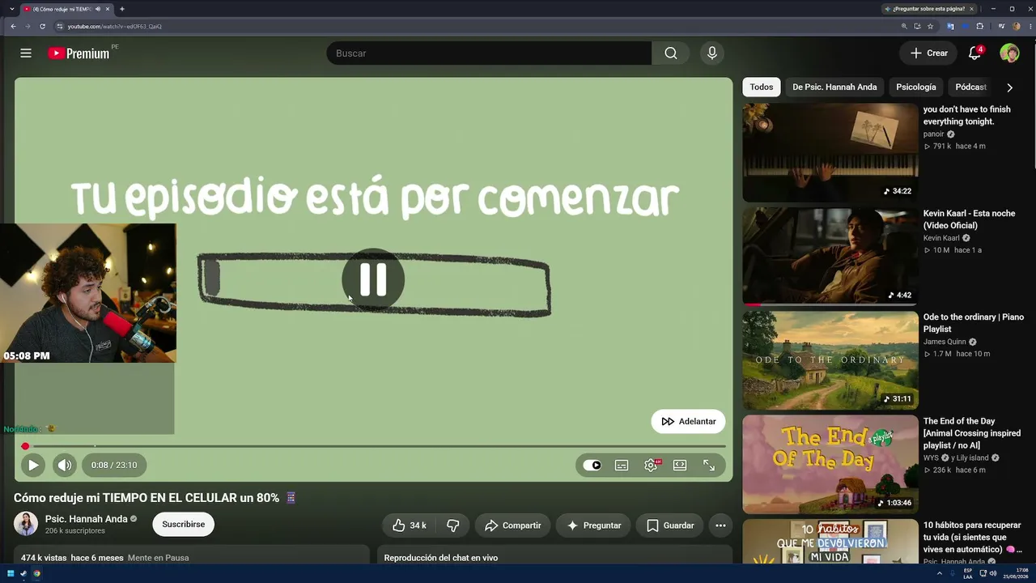The image size is (1036, 583).
Task: Skip ahead with the Adelantar button
Action: tap(689, 421)
